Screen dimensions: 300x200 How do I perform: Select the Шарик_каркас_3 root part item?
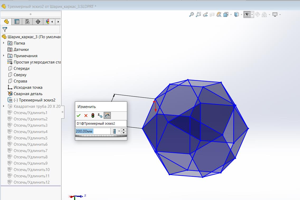[31, 37]
